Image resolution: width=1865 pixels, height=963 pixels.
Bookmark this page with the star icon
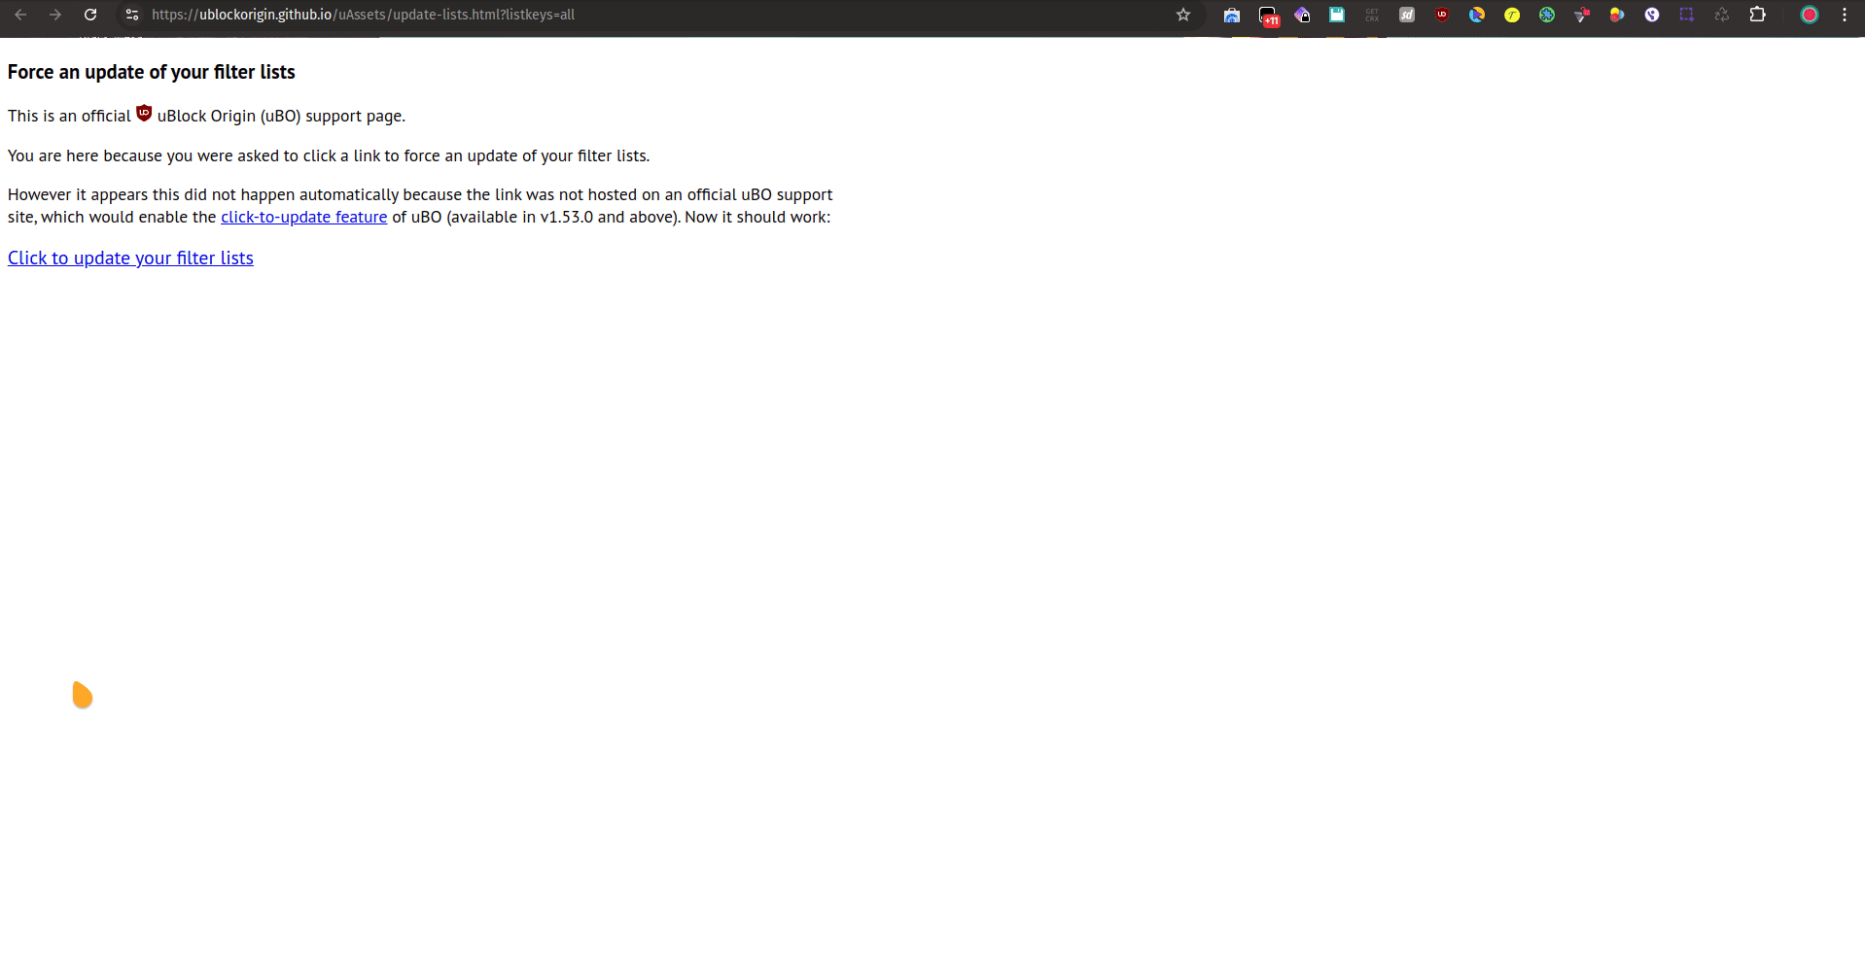(x=1183, y=15)
